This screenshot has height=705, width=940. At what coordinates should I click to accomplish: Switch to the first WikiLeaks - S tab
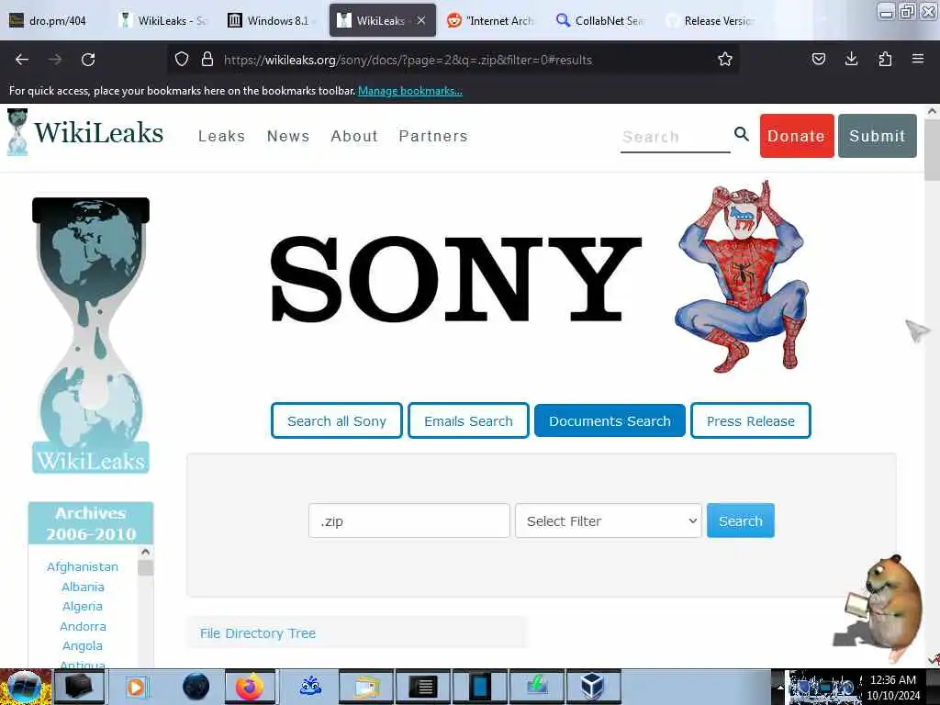(x=162, y=21)
